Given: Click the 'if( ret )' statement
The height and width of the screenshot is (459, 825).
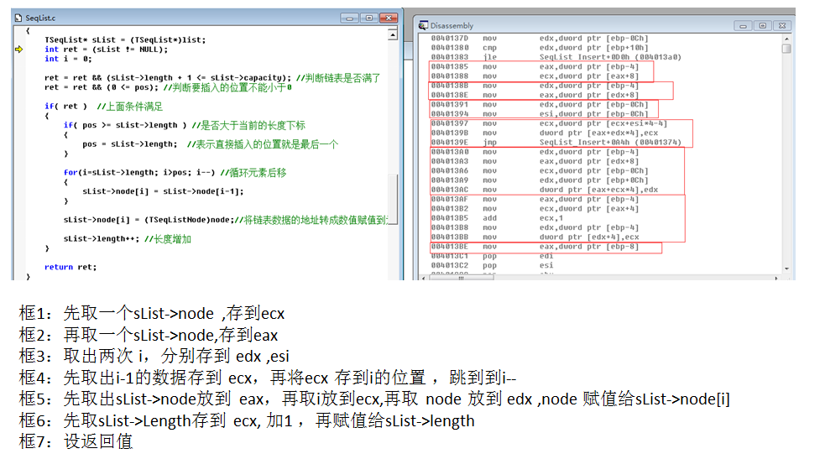Looking at the screenshot, I should coord(104,107).
